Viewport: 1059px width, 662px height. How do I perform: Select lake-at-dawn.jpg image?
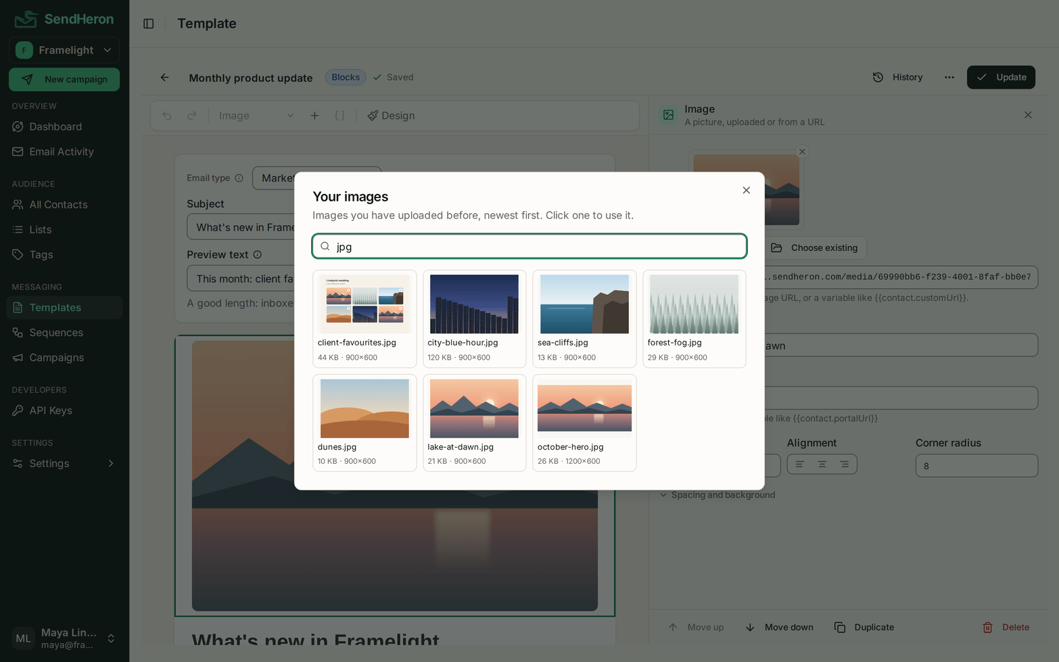coord(474,423)
